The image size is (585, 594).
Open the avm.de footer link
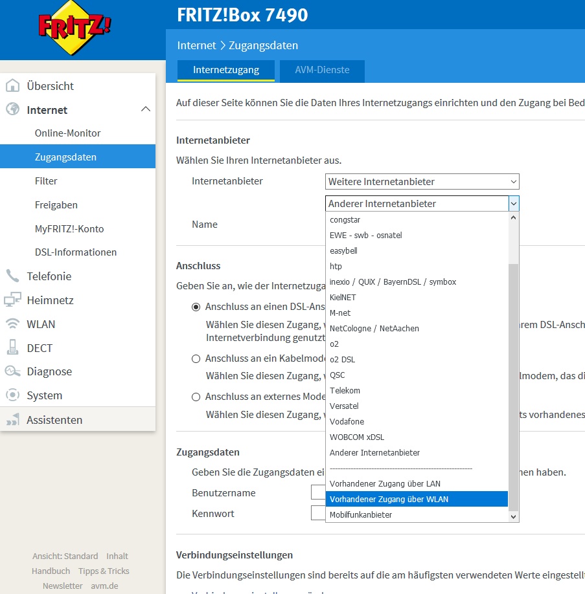[104, 586]
